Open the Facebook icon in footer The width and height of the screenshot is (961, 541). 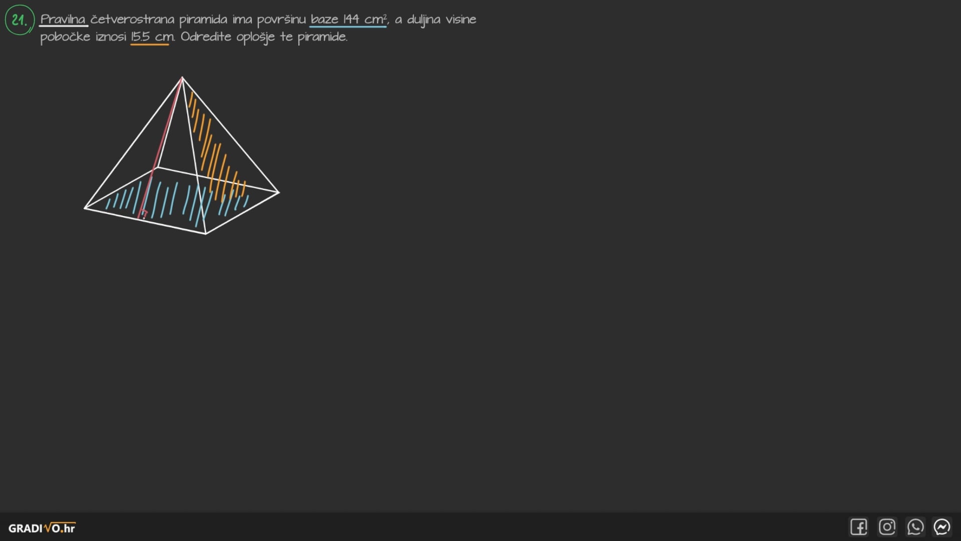coord(858,527)
